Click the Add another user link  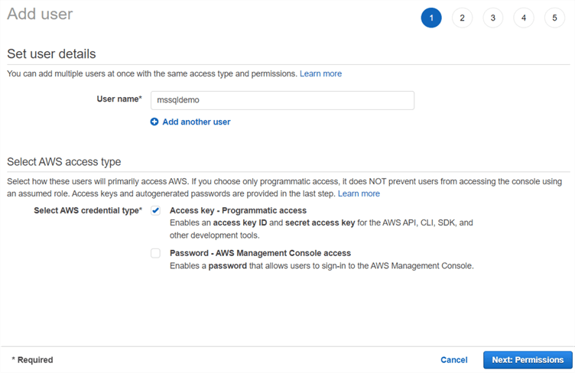[x=197, y=122]
